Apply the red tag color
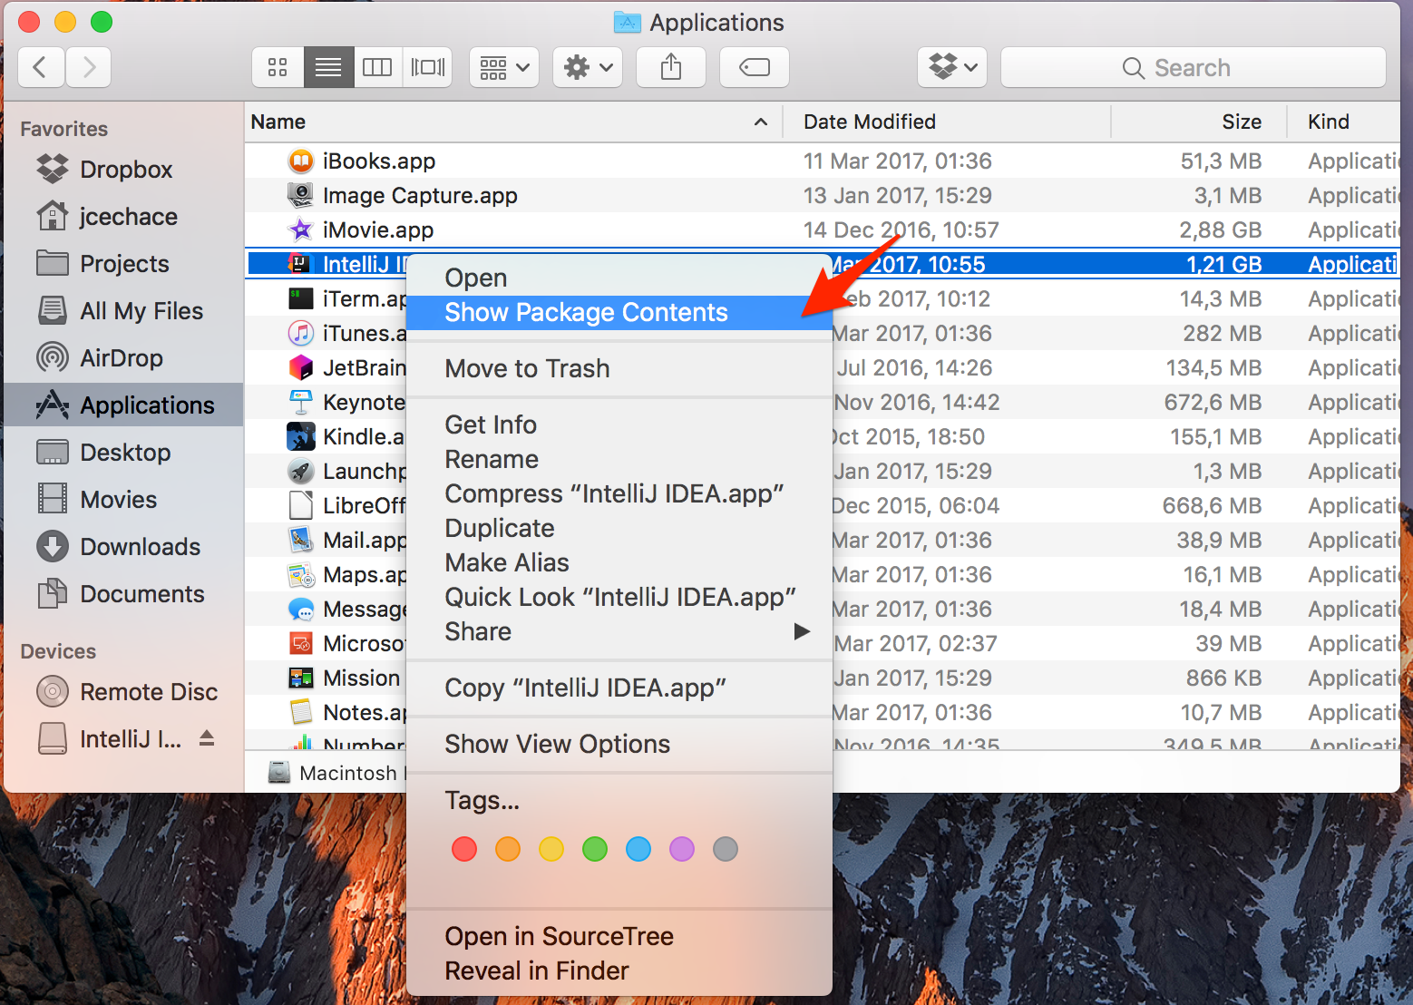 (464, 849)
